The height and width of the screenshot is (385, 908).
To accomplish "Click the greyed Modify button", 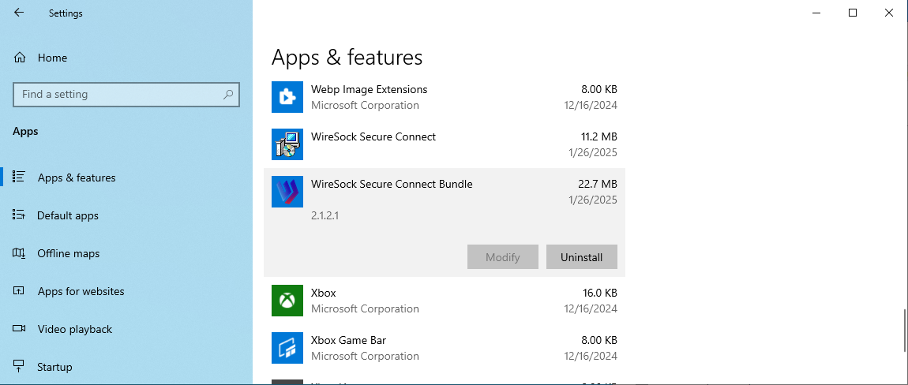I will pyautogui.click(x=503, y=257).
